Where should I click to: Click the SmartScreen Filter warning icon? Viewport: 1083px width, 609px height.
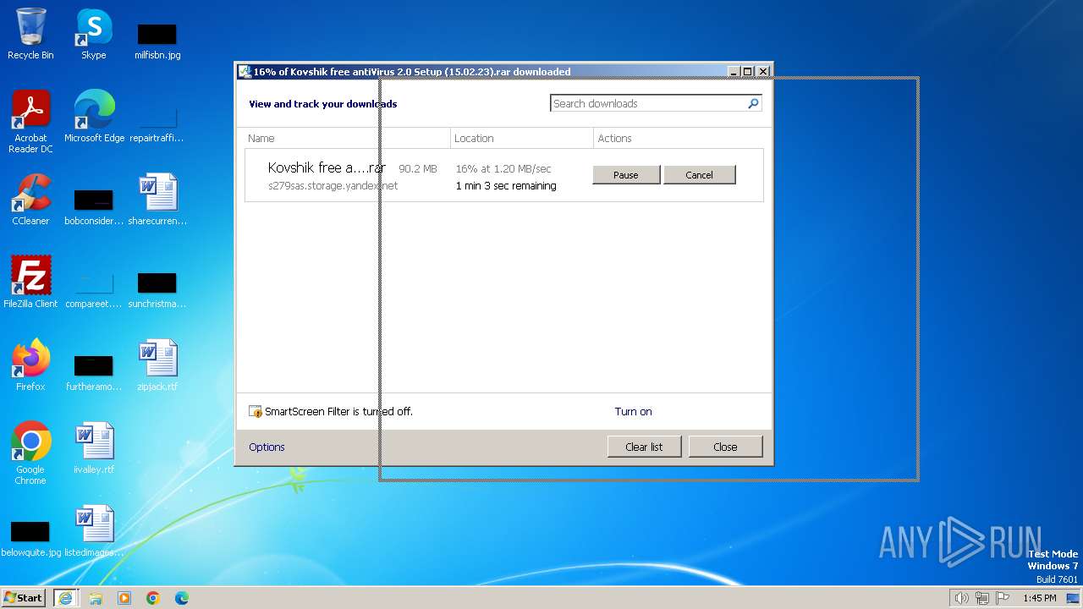(256, 412)
